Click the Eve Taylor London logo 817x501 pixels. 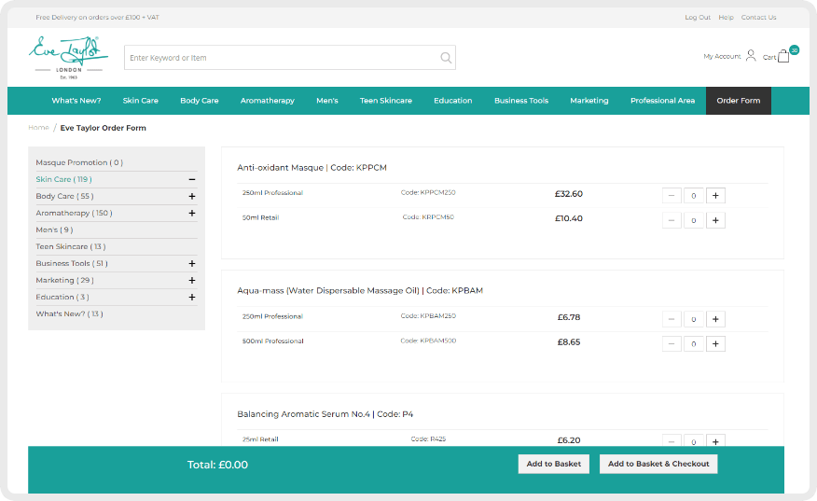[x=68, y=55]
